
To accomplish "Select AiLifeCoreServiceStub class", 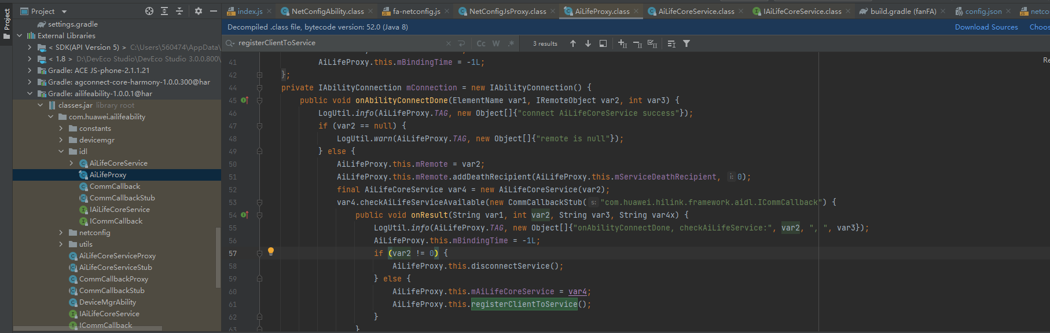I will (115, 267).
